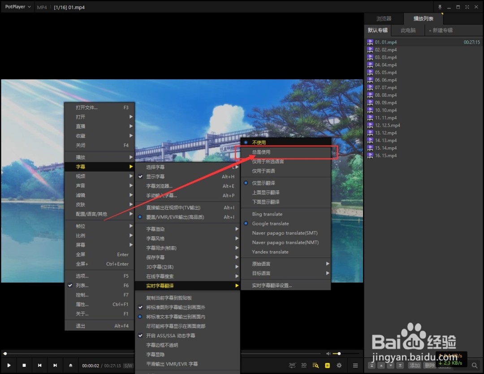
Task: Go to previous track button
Action: (x=39, y=365)
